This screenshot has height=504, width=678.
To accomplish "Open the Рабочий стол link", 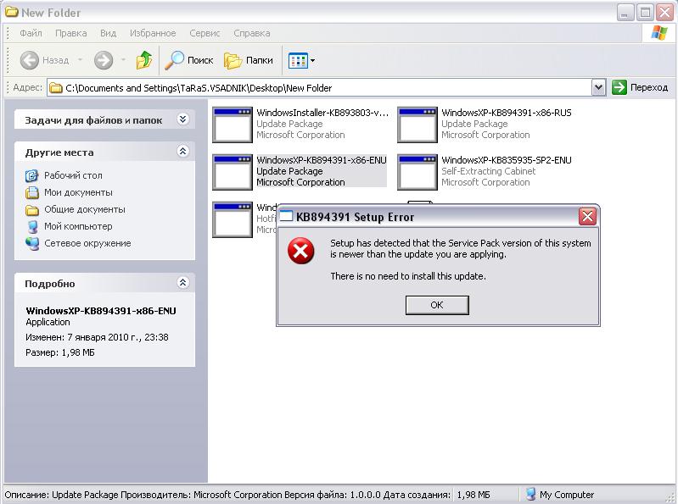I will 72,175.
